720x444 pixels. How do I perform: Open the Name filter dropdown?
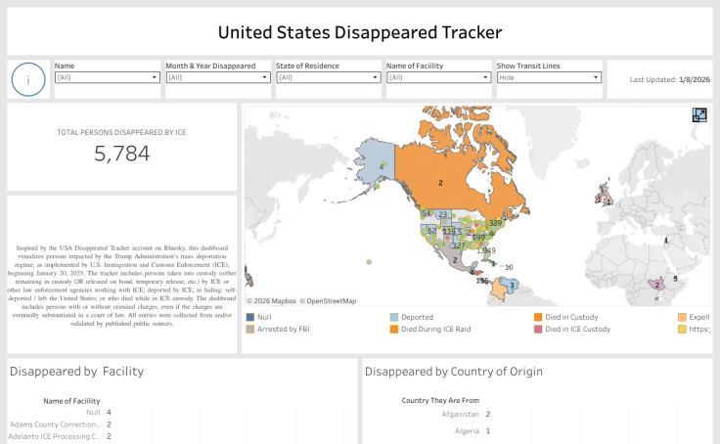coord(107,77)
